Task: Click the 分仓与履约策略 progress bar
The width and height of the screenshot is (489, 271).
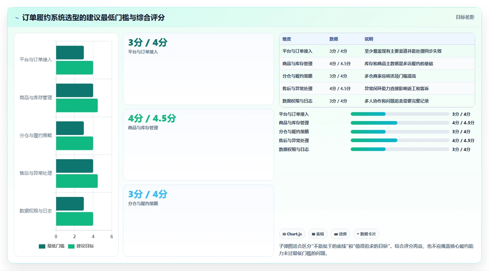Action: tap(400, 132)
